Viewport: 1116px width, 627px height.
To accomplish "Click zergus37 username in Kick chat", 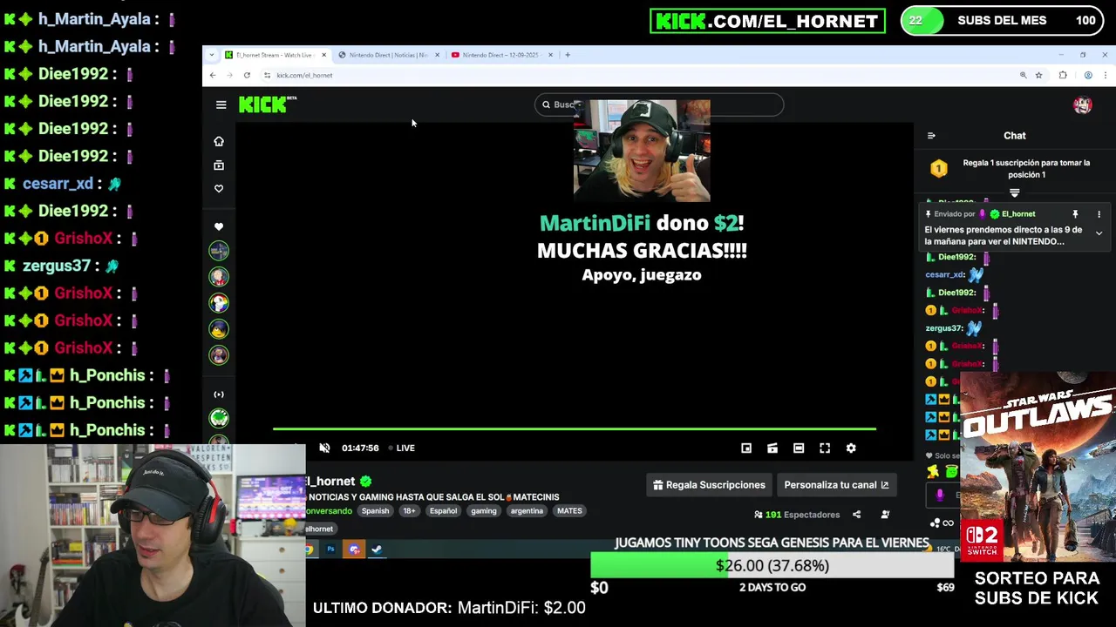I will tap(943, 328).
